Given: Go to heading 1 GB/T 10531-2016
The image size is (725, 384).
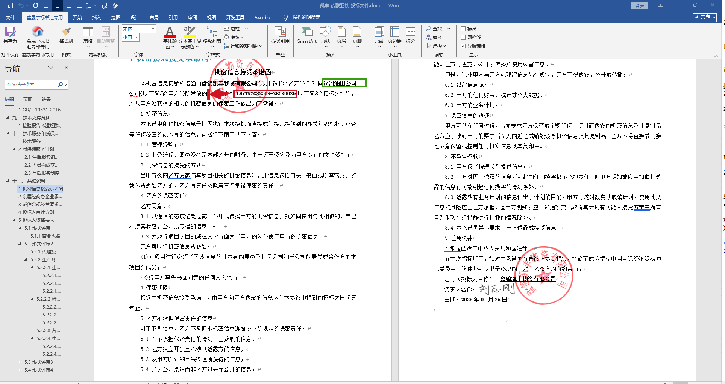Looking at the screenshot, I should click(x=39, y=110).
